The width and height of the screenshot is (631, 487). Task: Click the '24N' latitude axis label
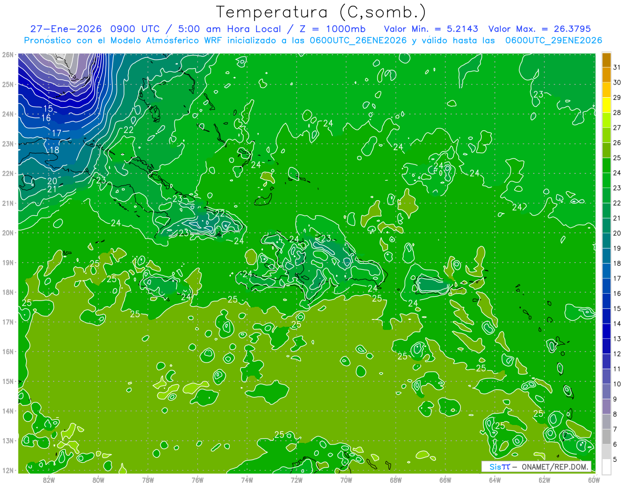(8, 114)
